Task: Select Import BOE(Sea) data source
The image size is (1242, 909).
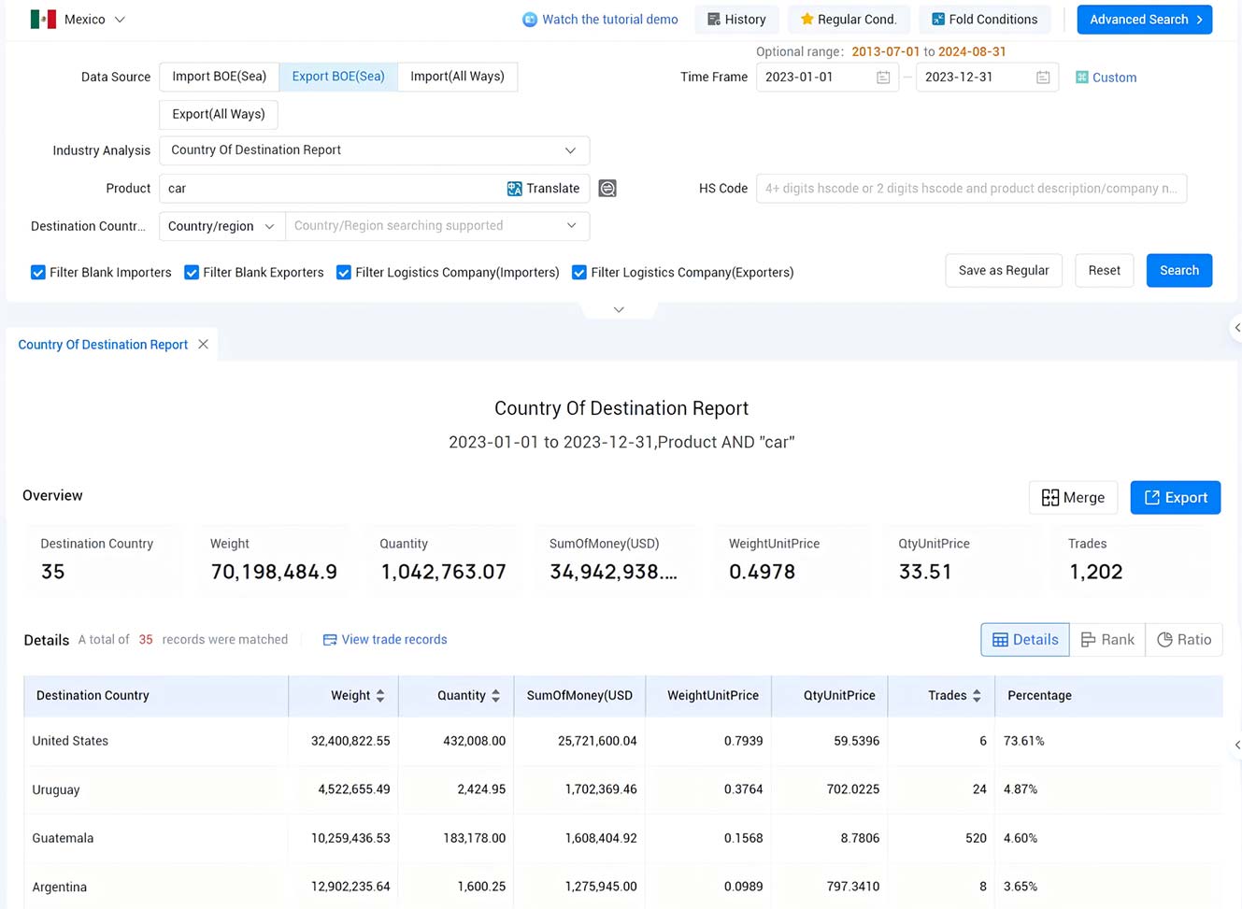Action: [x=220, y=77]
